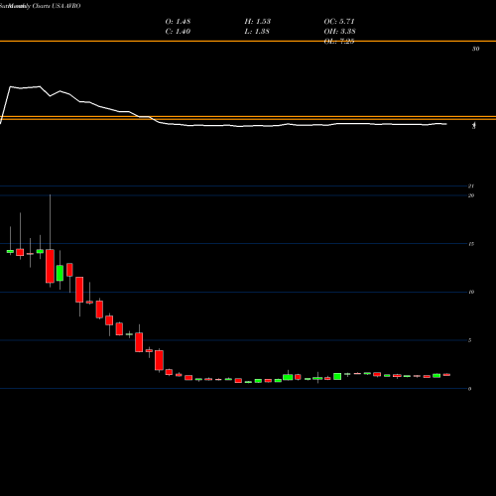
Task: Click the OC: 5.71 reading
Action: (339, 22)
